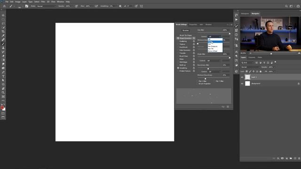
Task: Open the layer blend mode Normal dropdown
Action: 250,67
